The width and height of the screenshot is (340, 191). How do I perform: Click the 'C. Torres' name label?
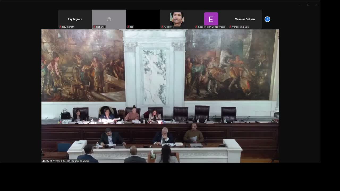(169, 27)
